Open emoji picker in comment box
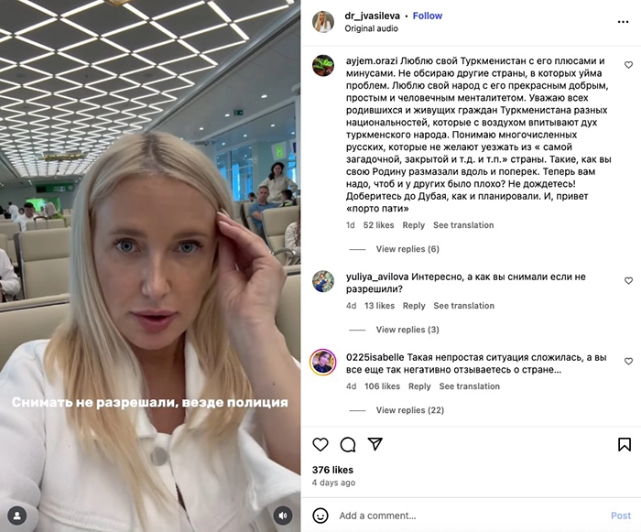The height and width of the screenshot is (532, 641). click(x=320, y=516)
